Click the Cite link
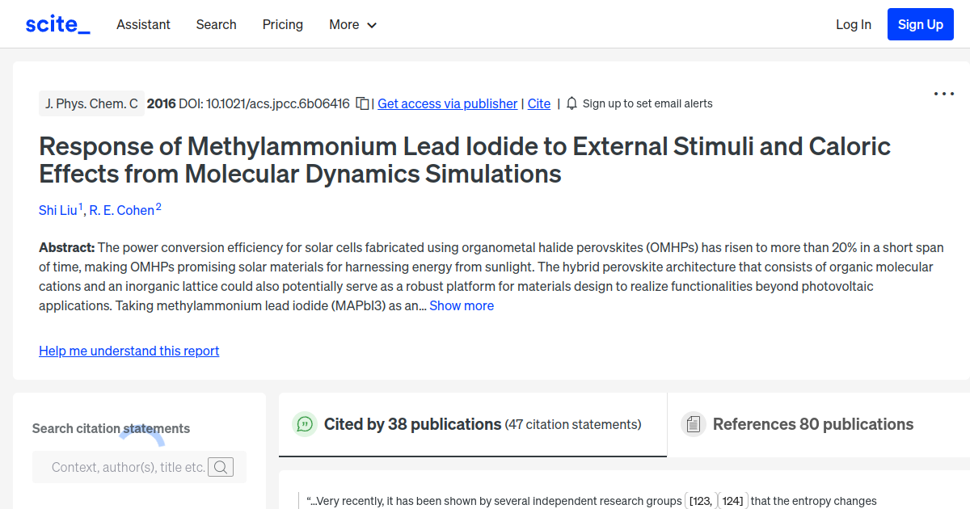Viewport: 970px width, 509px height. tap(538, 103)
